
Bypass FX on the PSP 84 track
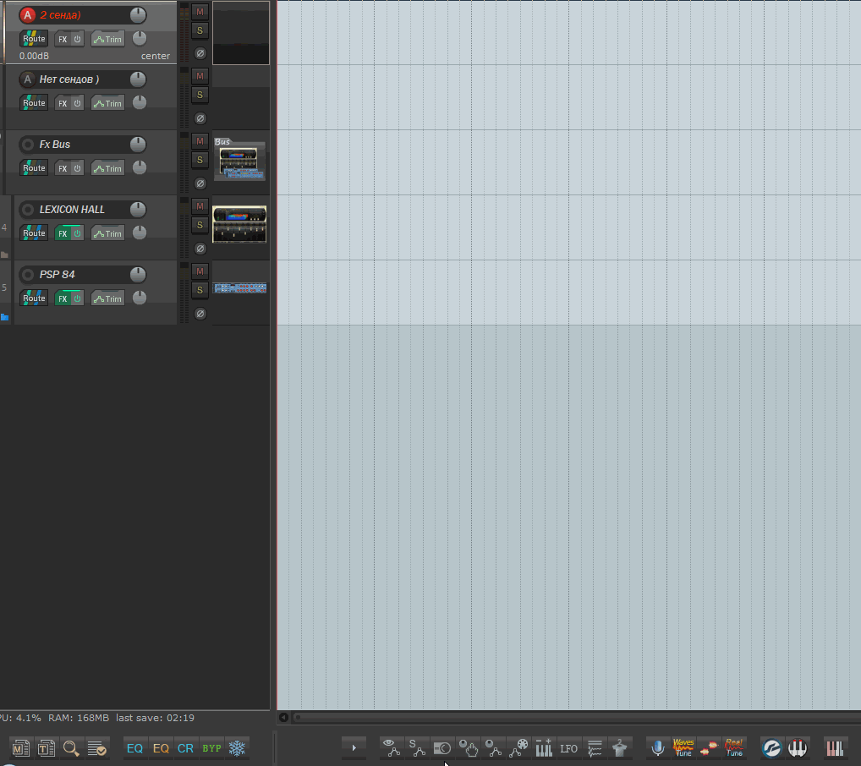78,298
